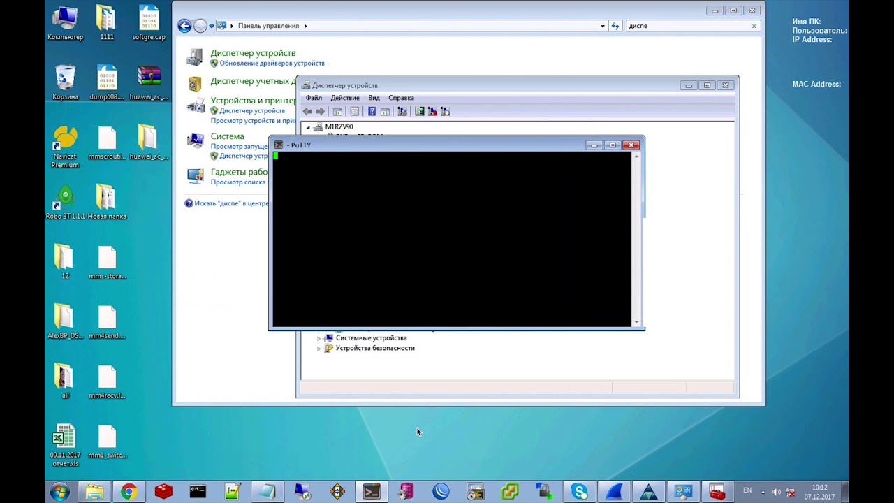Select the Компьютер desktop icon
The height and width of the screenshot is (503, 894).
pos(65,22)
